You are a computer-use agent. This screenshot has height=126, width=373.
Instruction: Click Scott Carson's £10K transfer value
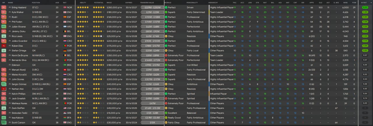tap(152, 123)
